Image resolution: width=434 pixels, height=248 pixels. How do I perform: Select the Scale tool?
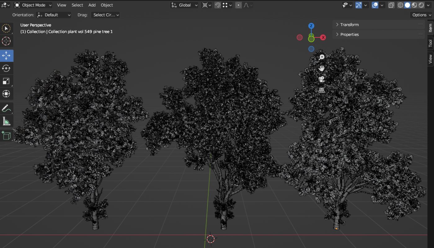point(6,81)
